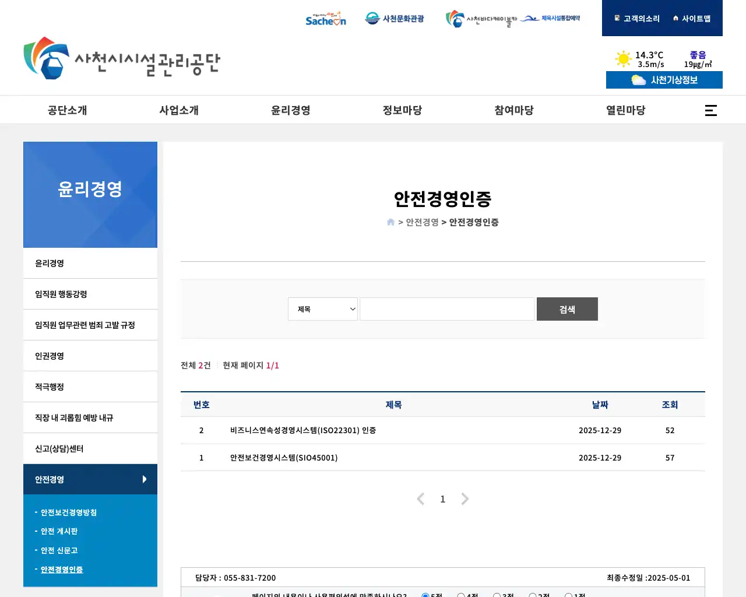The width and height of the screenshot is (746, 597).
Task: Select 신고(상담)센터 in the sidebar
Action: coord(90,449)
